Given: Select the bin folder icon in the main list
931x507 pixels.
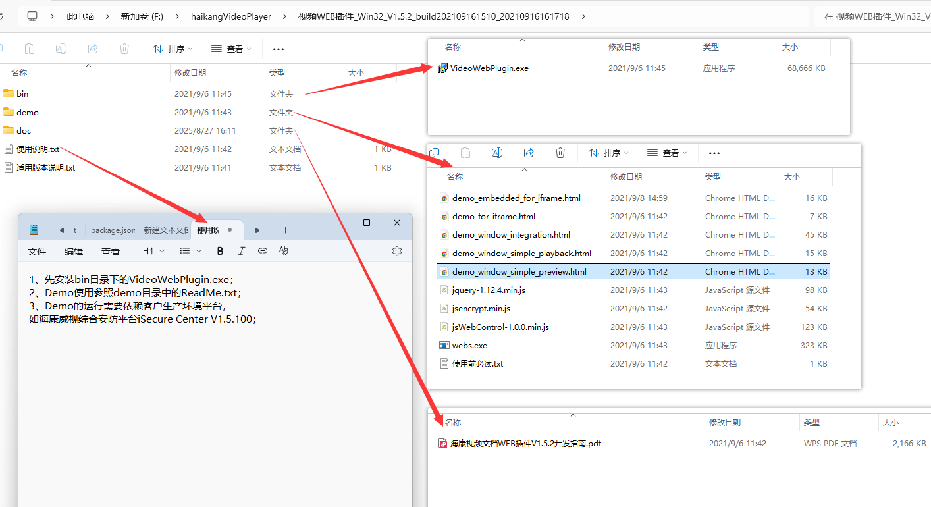Looking at the screenshot, I should coord(9,93).
